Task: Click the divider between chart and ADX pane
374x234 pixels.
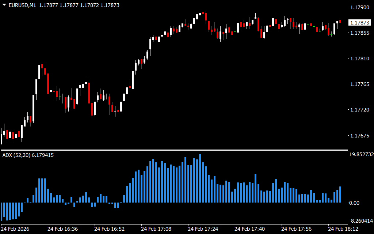Action: [x=173, y=150]
